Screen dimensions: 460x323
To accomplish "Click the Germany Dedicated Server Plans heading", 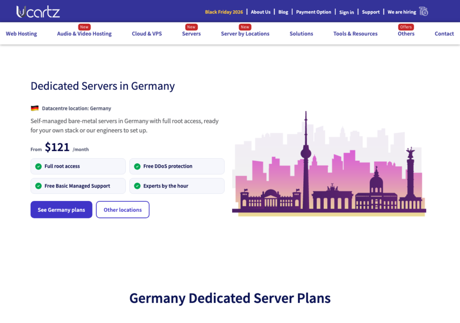I will [230, 298].
